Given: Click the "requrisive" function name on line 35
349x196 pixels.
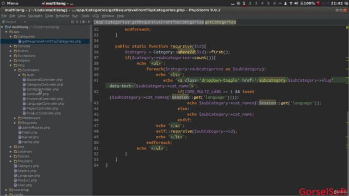Looking at the screenshot, I should point(181,46).
